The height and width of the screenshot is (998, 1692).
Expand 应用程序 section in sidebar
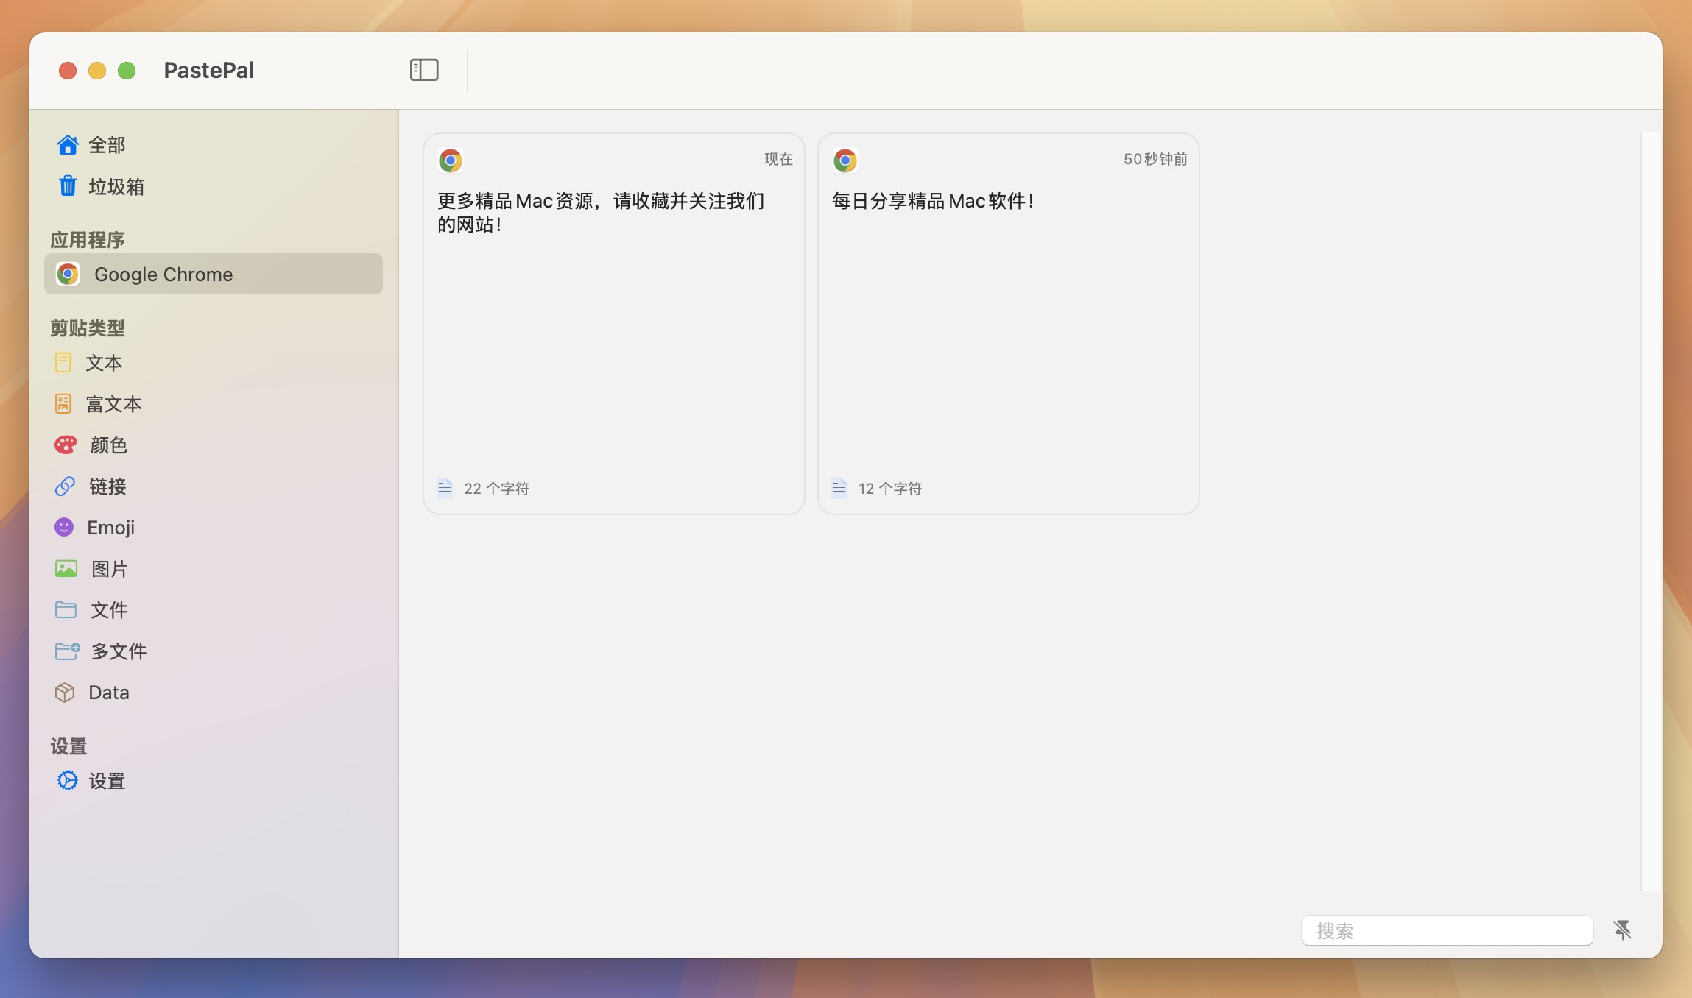[x=87, y=238]
